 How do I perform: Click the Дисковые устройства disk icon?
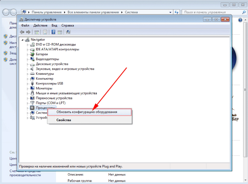tap(32, 64)
